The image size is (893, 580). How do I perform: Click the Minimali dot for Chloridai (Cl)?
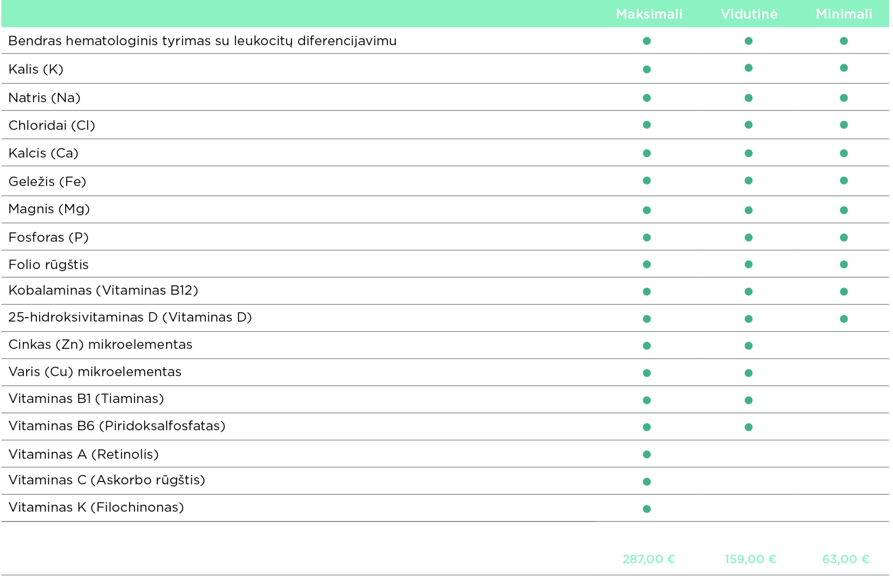(844, 125)
